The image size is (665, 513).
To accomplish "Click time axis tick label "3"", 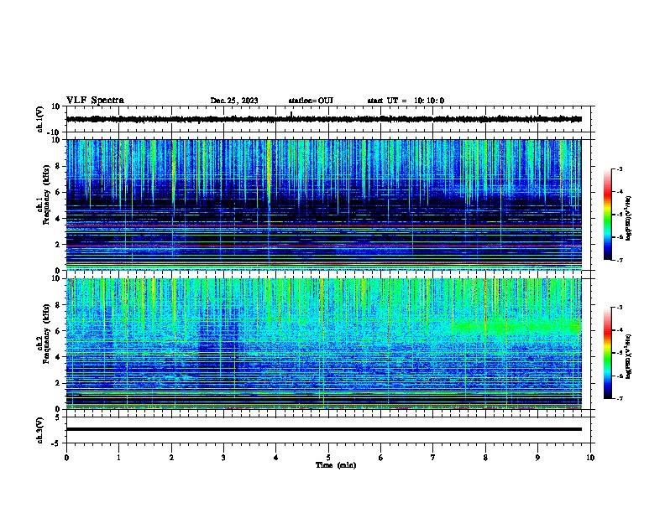I will 223,458.
